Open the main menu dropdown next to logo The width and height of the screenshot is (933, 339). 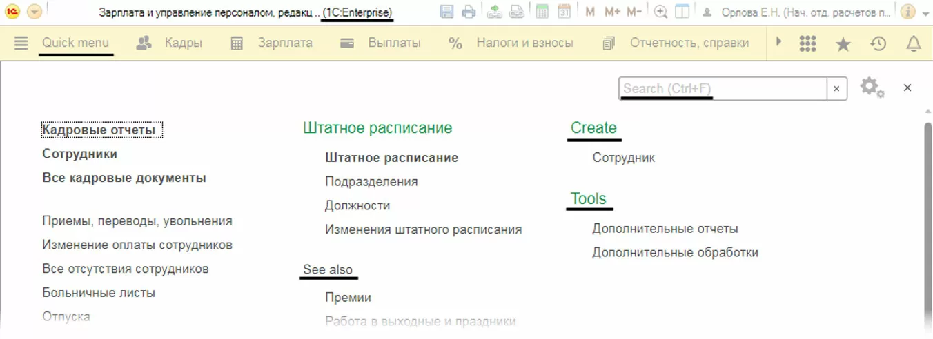35,12
